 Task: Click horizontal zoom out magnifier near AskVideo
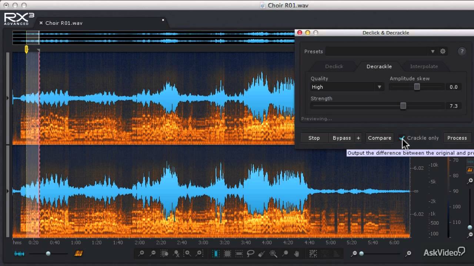pos(354,253)
